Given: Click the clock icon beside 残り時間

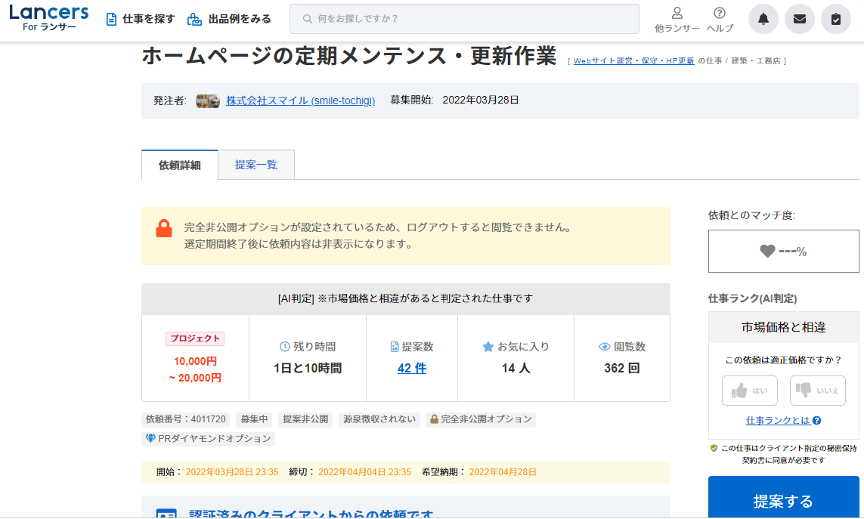Looking at the screenshot, I should [285, 347].
